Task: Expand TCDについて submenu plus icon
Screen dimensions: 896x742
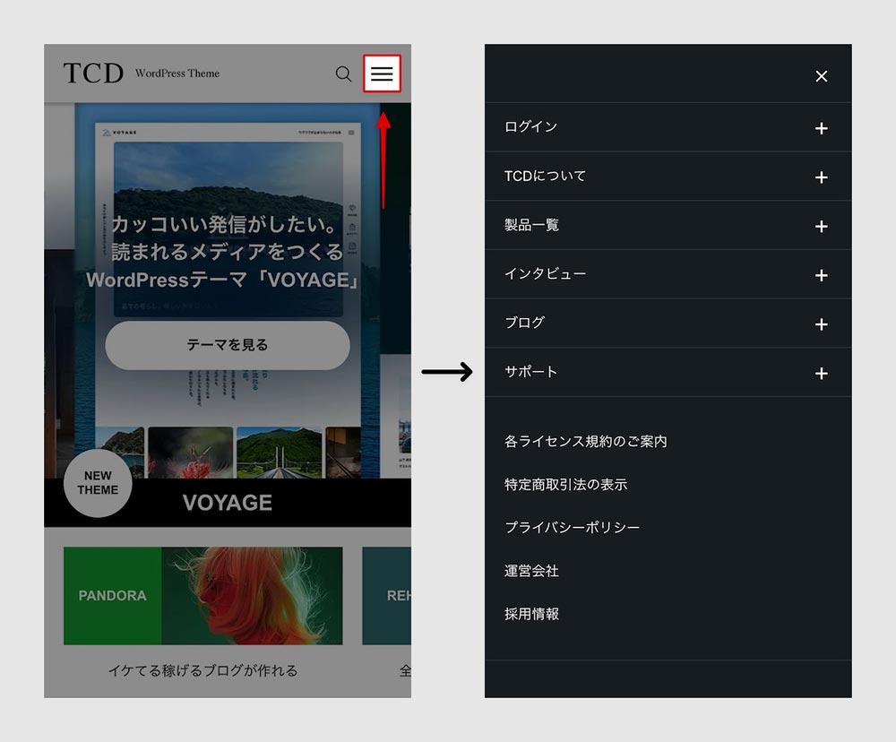Action: click(x=821, y=177)
